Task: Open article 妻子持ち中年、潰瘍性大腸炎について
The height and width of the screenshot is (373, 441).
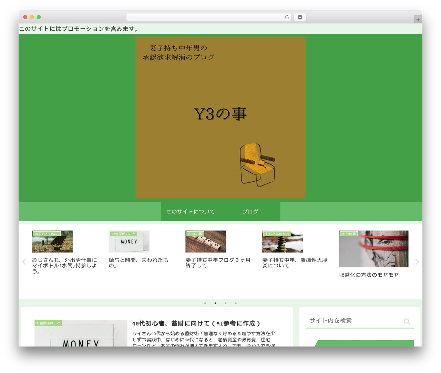Action: 295,263
